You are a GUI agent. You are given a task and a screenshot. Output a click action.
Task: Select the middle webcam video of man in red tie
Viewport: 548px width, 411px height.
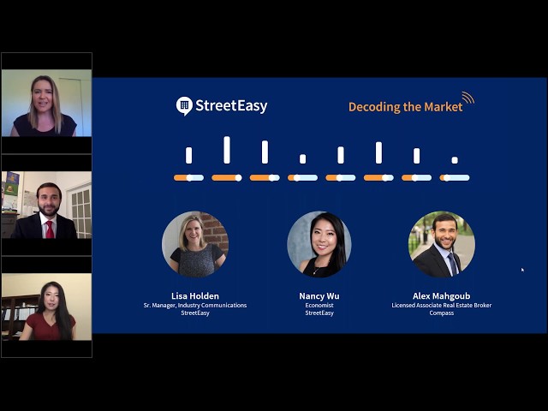click(x=46, y=205)
